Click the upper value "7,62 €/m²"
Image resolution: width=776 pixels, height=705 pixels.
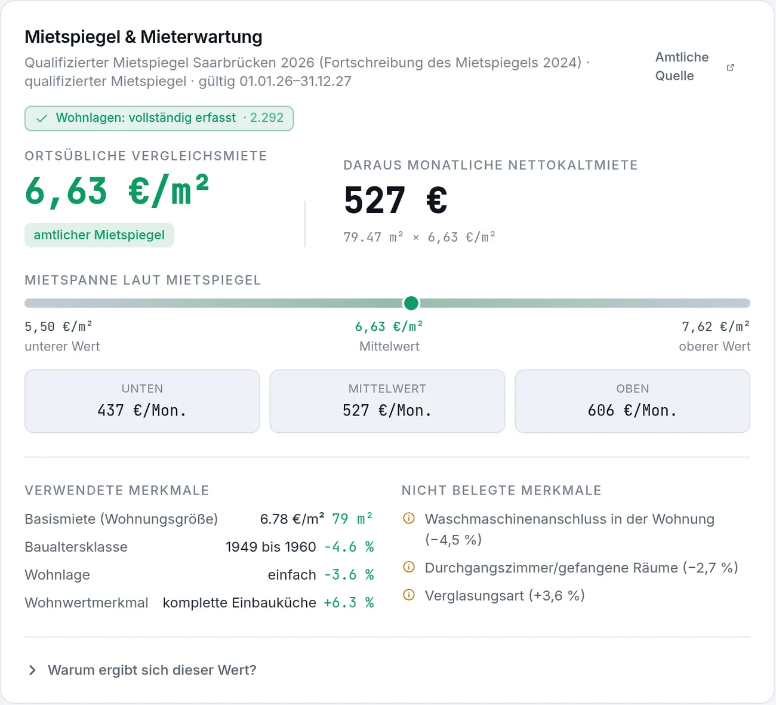716,327
